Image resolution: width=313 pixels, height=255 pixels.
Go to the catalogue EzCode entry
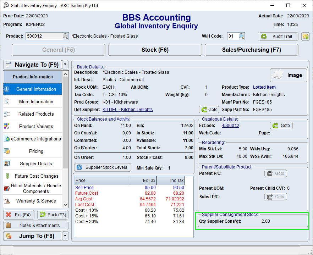pos(281,125)
